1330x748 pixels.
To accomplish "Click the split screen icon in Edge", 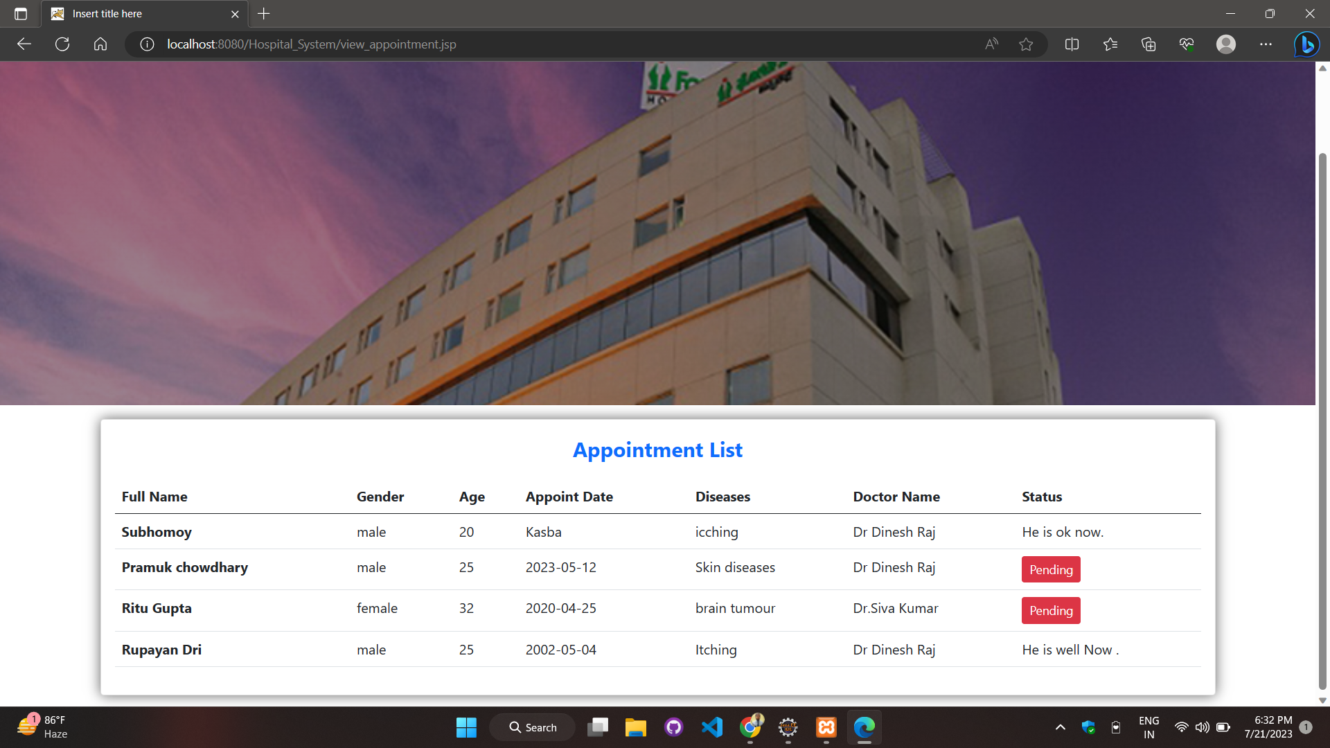I will coord(1072,44).
